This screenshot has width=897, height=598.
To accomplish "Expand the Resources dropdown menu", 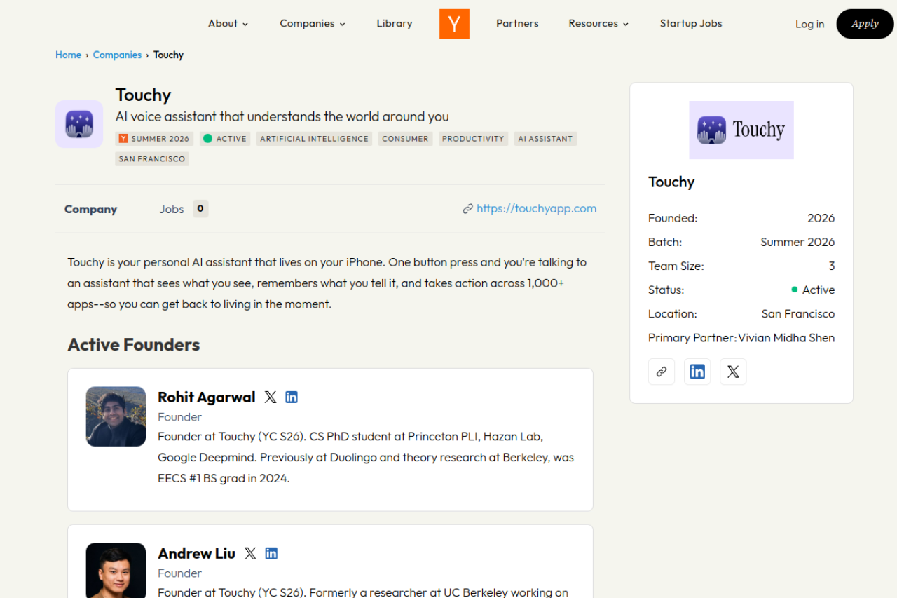I will (598, 24).
